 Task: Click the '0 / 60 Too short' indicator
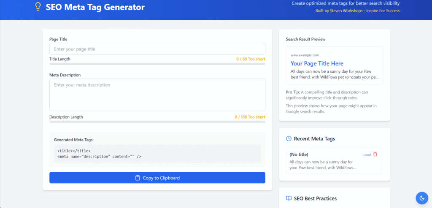click(251, 59)
